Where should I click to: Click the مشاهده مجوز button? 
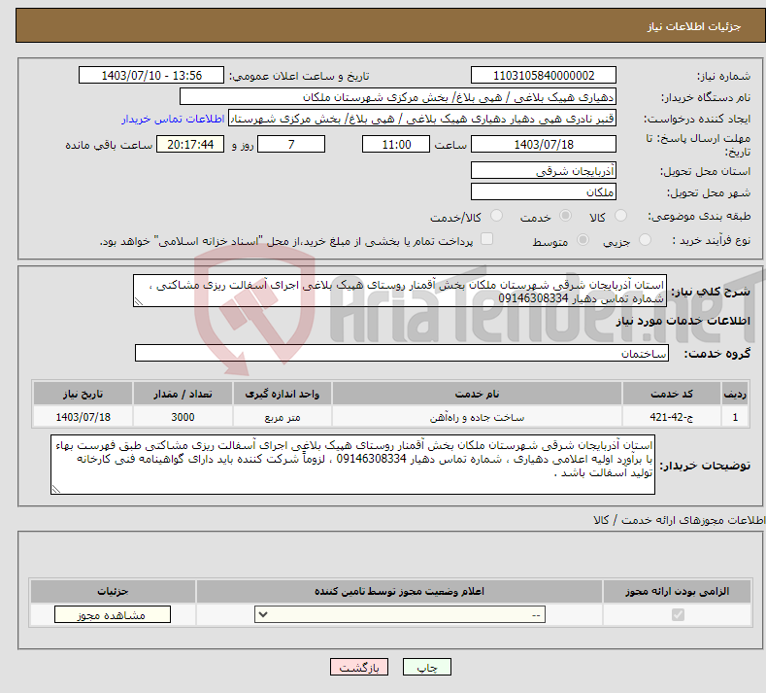click(113, 614)
